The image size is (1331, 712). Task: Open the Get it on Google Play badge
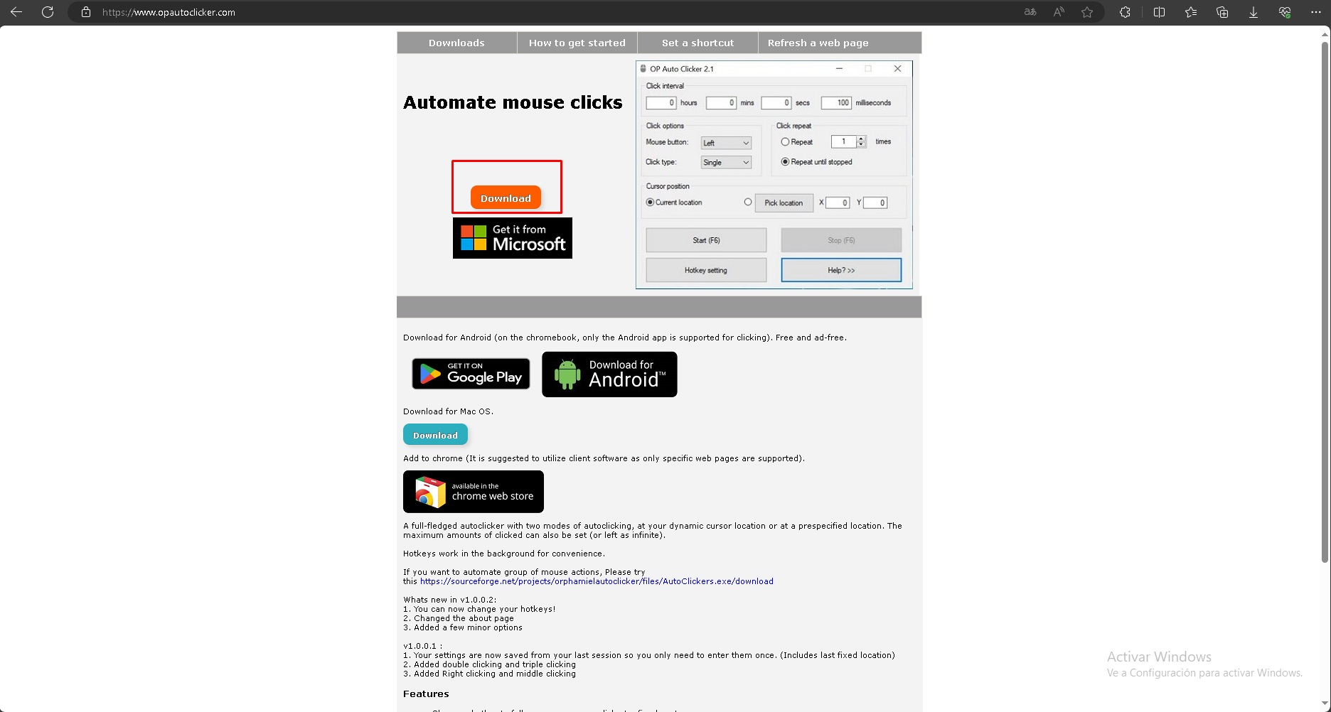coord(471,374)
